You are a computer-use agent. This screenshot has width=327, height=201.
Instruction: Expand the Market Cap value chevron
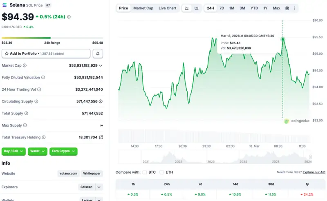(101, 65)
